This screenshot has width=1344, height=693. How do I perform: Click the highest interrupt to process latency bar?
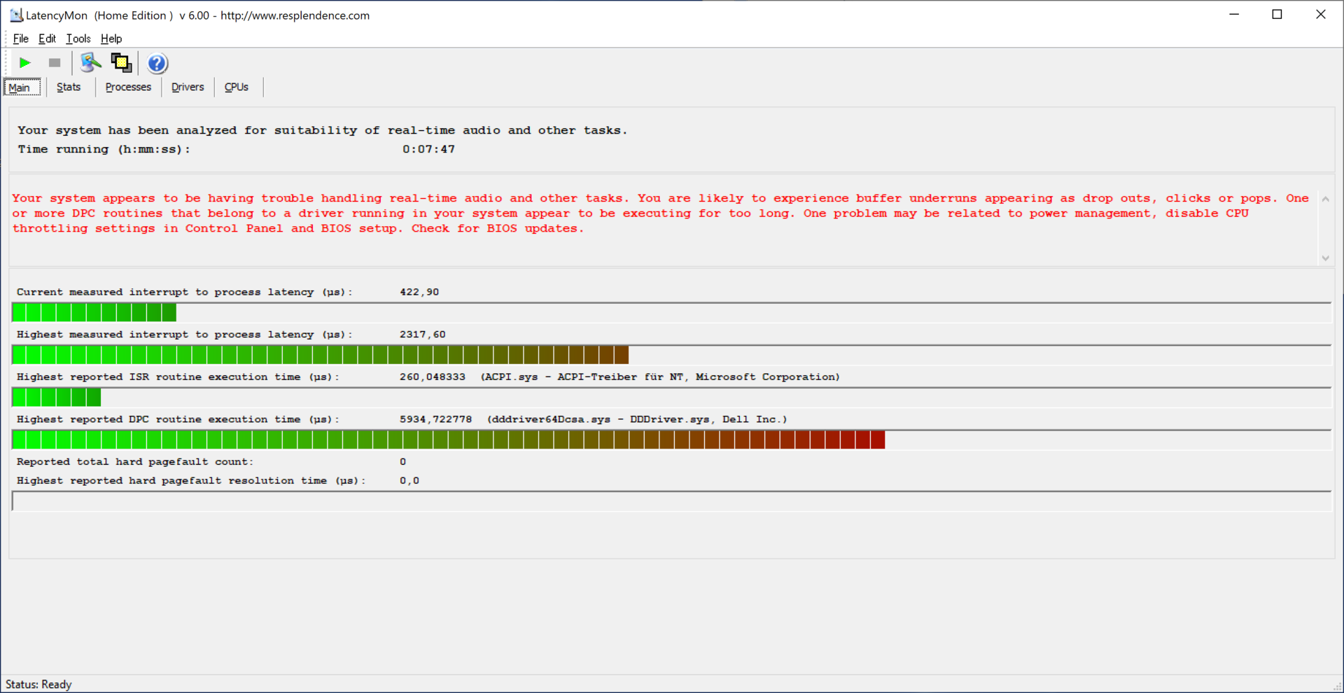[671, 355]
